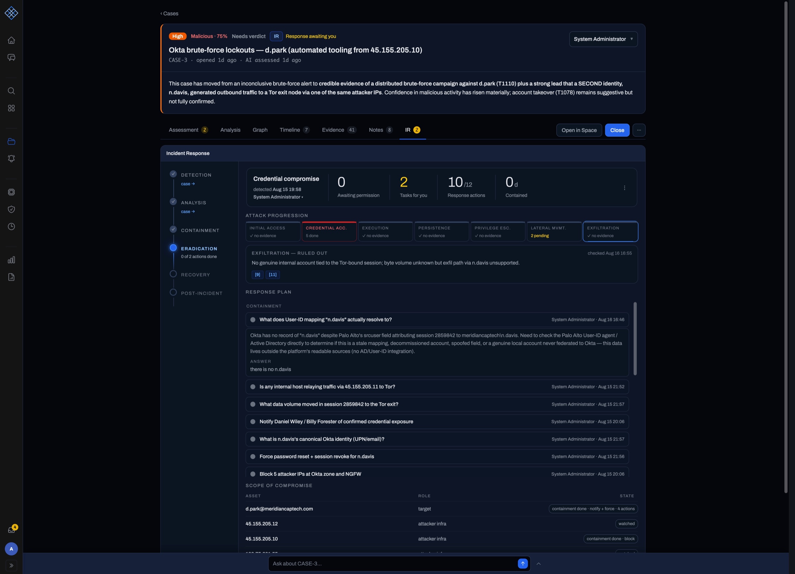
Task: Switch to the Assessment tab
Action: 188,130
